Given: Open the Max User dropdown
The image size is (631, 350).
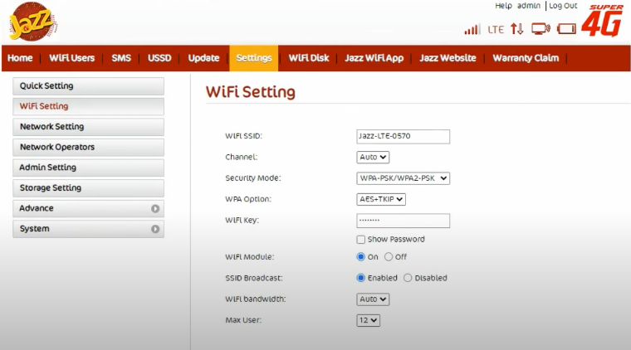Looking at the screenshot, I should click(369, 320).
